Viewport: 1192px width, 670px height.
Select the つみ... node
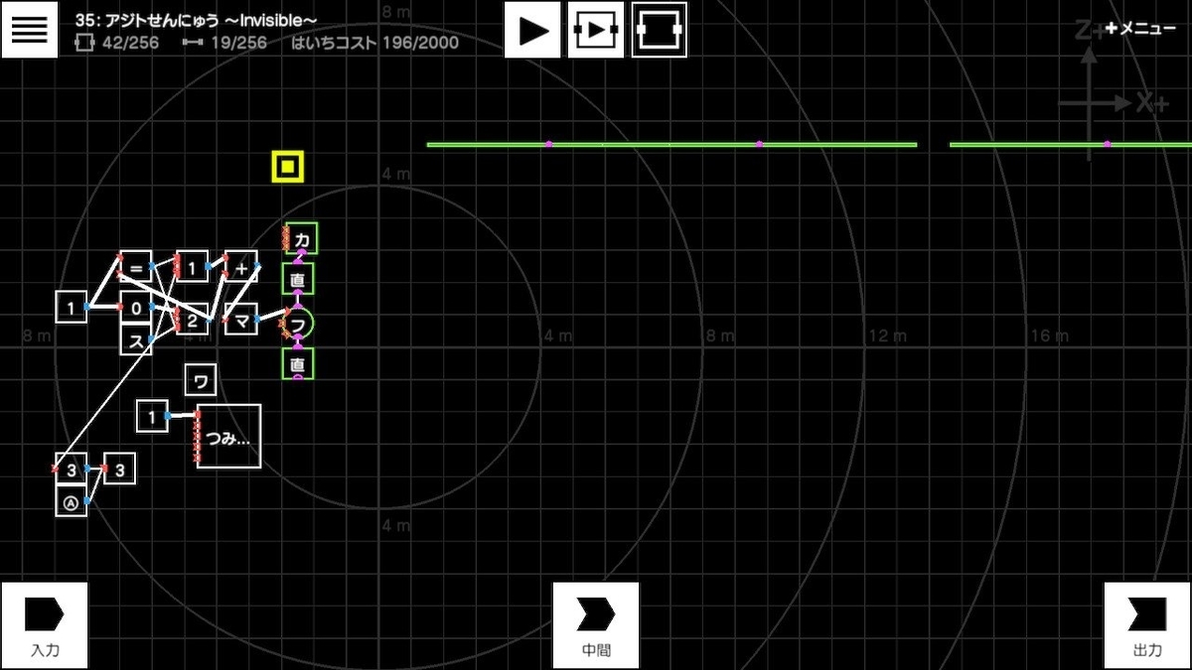228,437
